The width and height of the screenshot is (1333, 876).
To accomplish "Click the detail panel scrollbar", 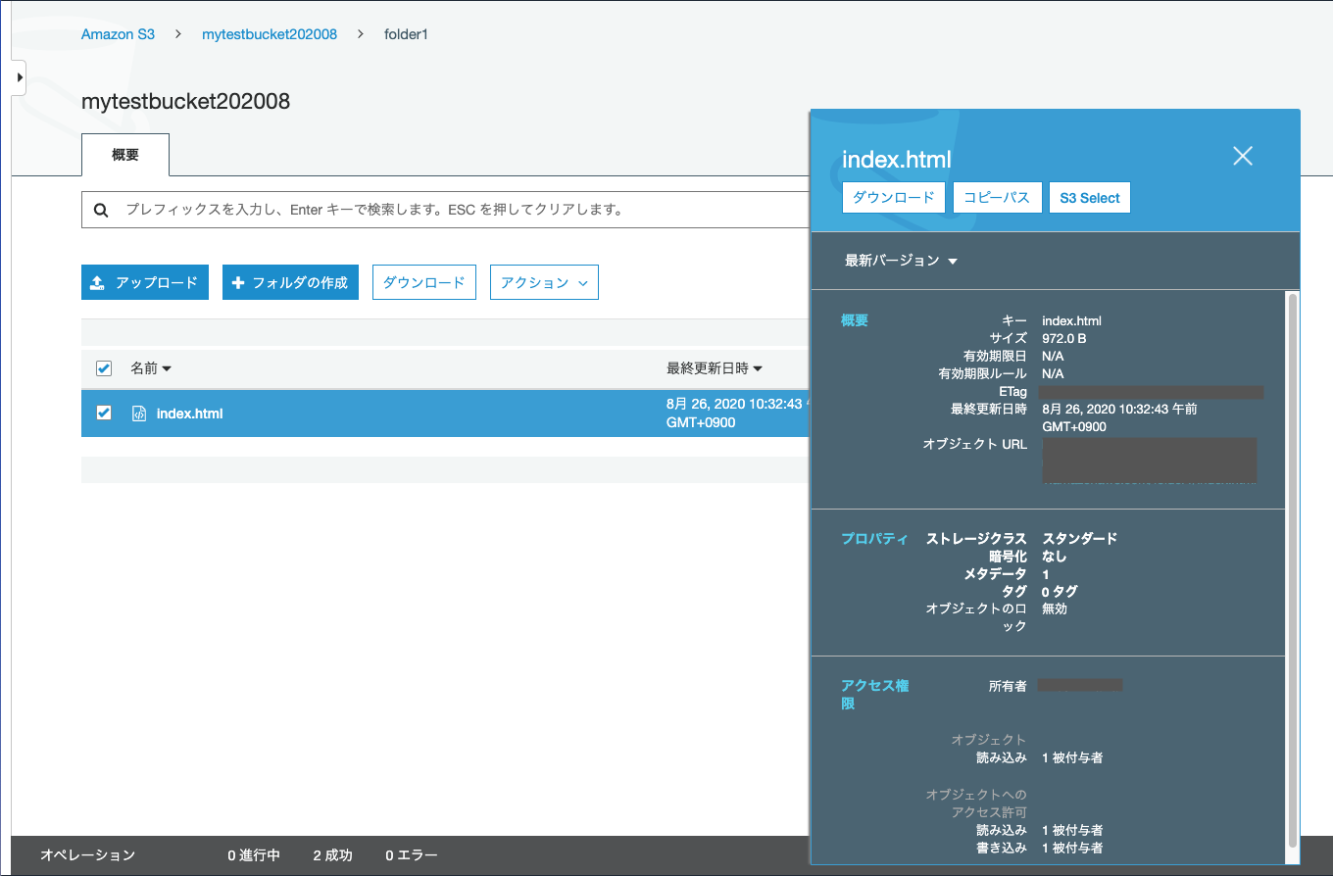I will tap(1292, 392).
